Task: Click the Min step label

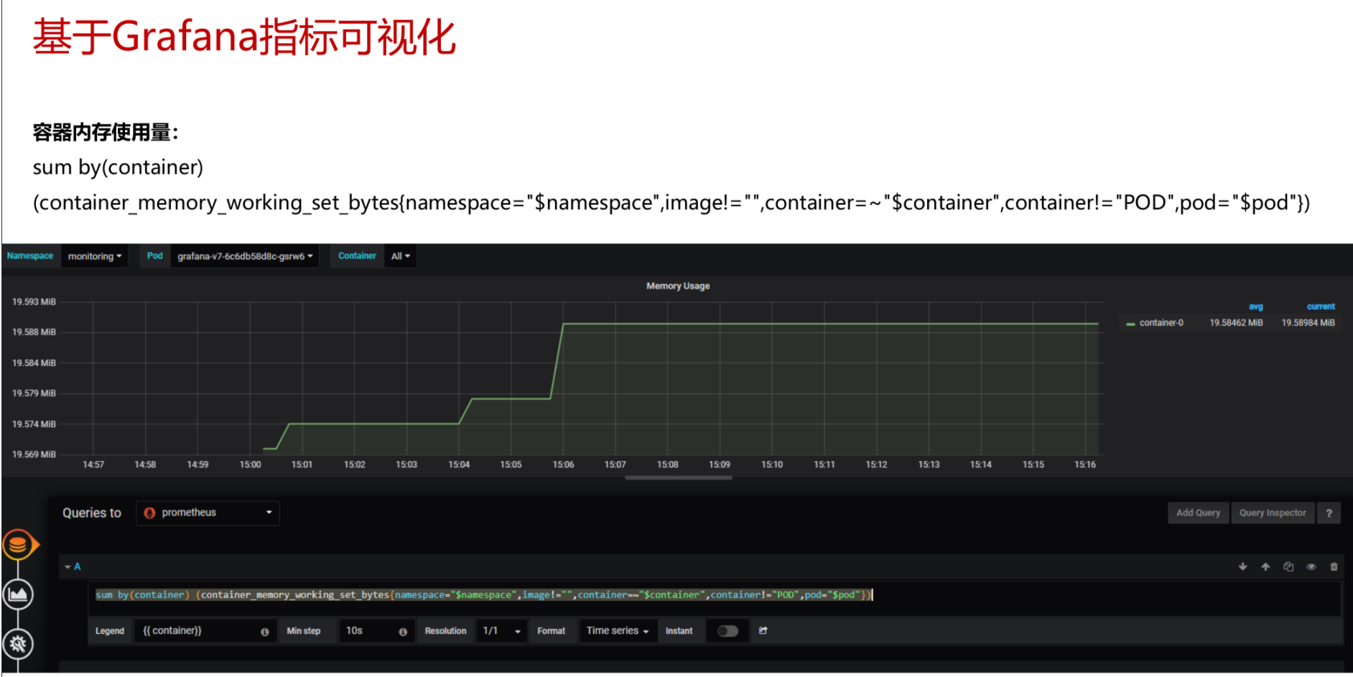Action: point(304,631)
